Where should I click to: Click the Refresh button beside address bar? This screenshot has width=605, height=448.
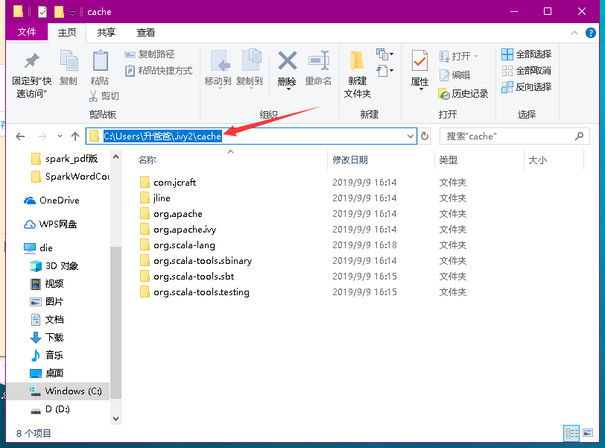[425, 136]
